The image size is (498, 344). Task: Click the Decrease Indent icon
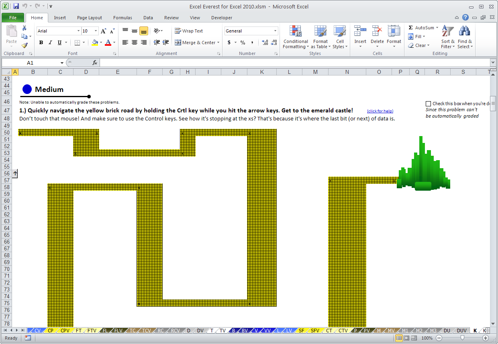click(157, 43)
